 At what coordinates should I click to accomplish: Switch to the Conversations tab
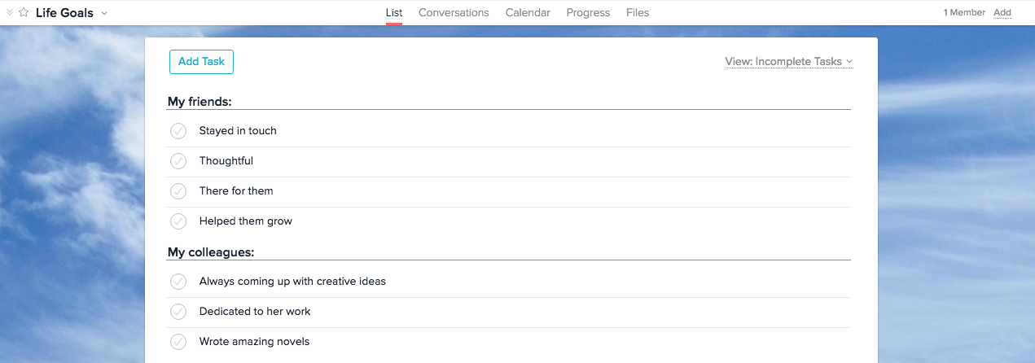454,13
